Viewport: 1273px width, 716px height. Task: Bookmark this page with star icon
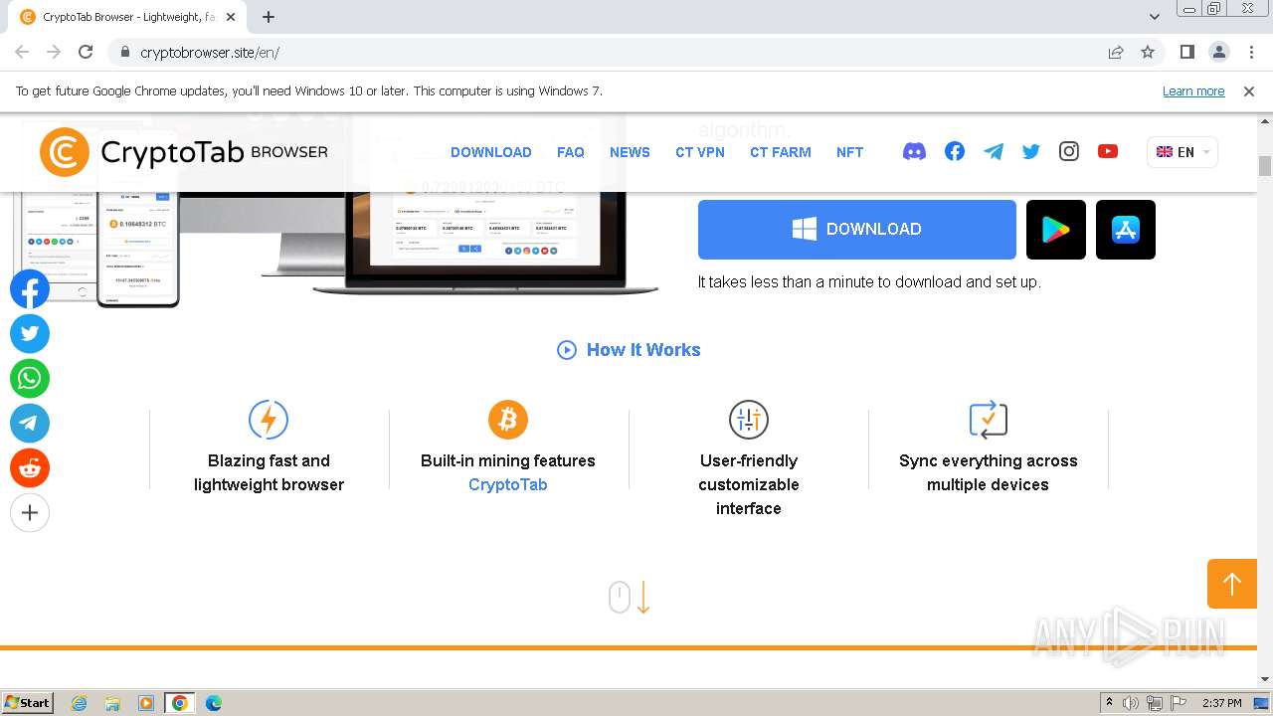click(1148, 53)
